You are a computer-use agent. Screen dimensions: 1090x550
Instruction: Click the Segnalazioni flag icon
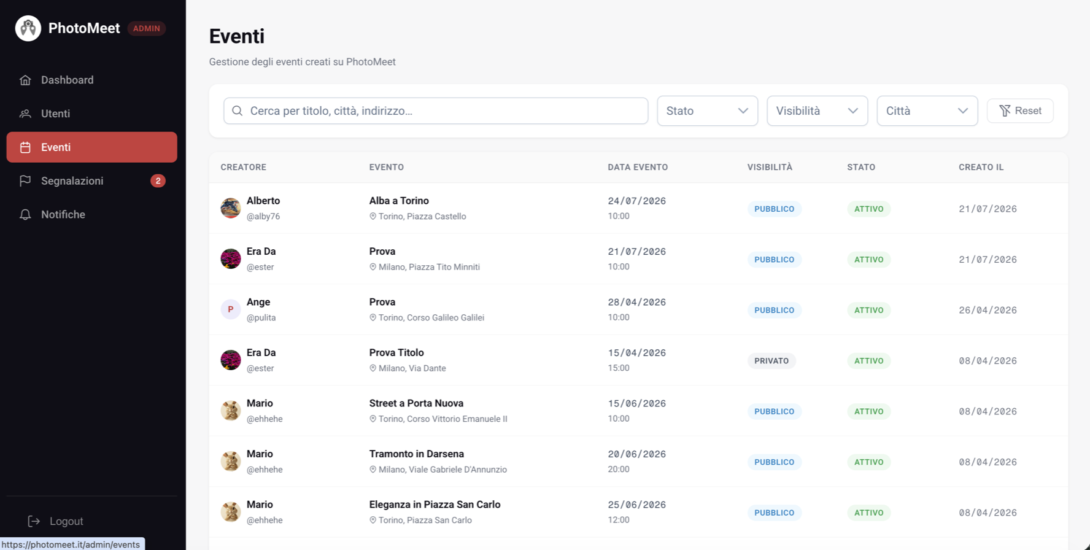(x=25, y=180)
